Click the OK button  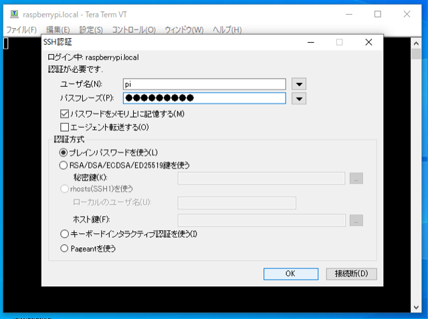point(291,274)
